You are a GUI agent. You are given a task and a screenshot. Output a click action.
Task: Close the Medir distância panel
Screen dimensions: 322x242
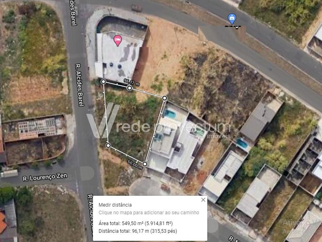pos(203,200)
